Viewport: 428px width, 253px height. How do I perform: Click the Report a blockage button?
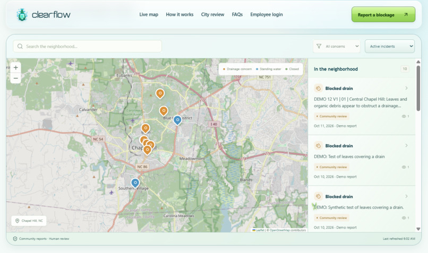383,15
